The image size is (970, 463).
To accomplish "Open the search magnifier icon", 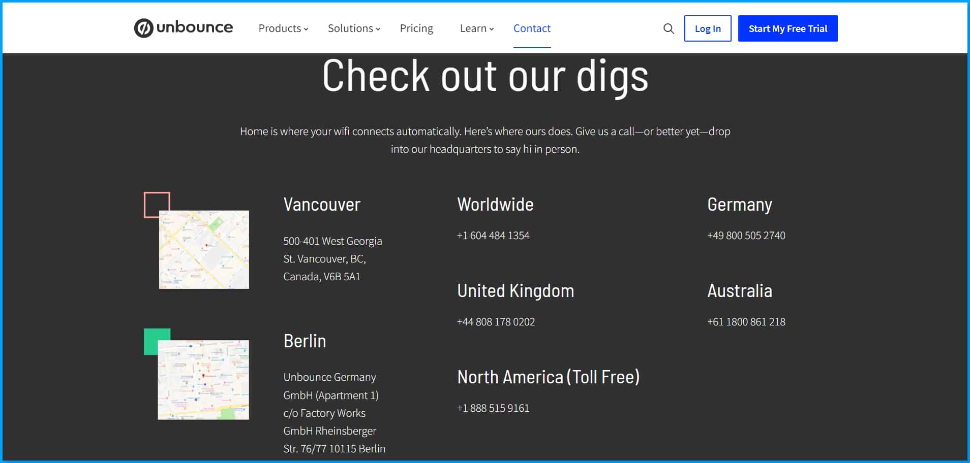I will coord(669,29).
